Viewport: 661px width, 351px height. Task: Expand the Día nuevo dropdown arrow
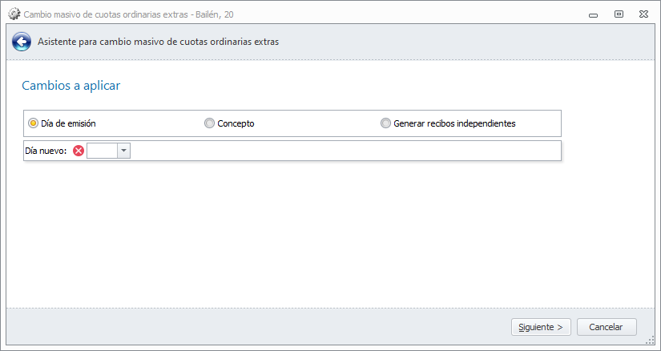(124, 151)
